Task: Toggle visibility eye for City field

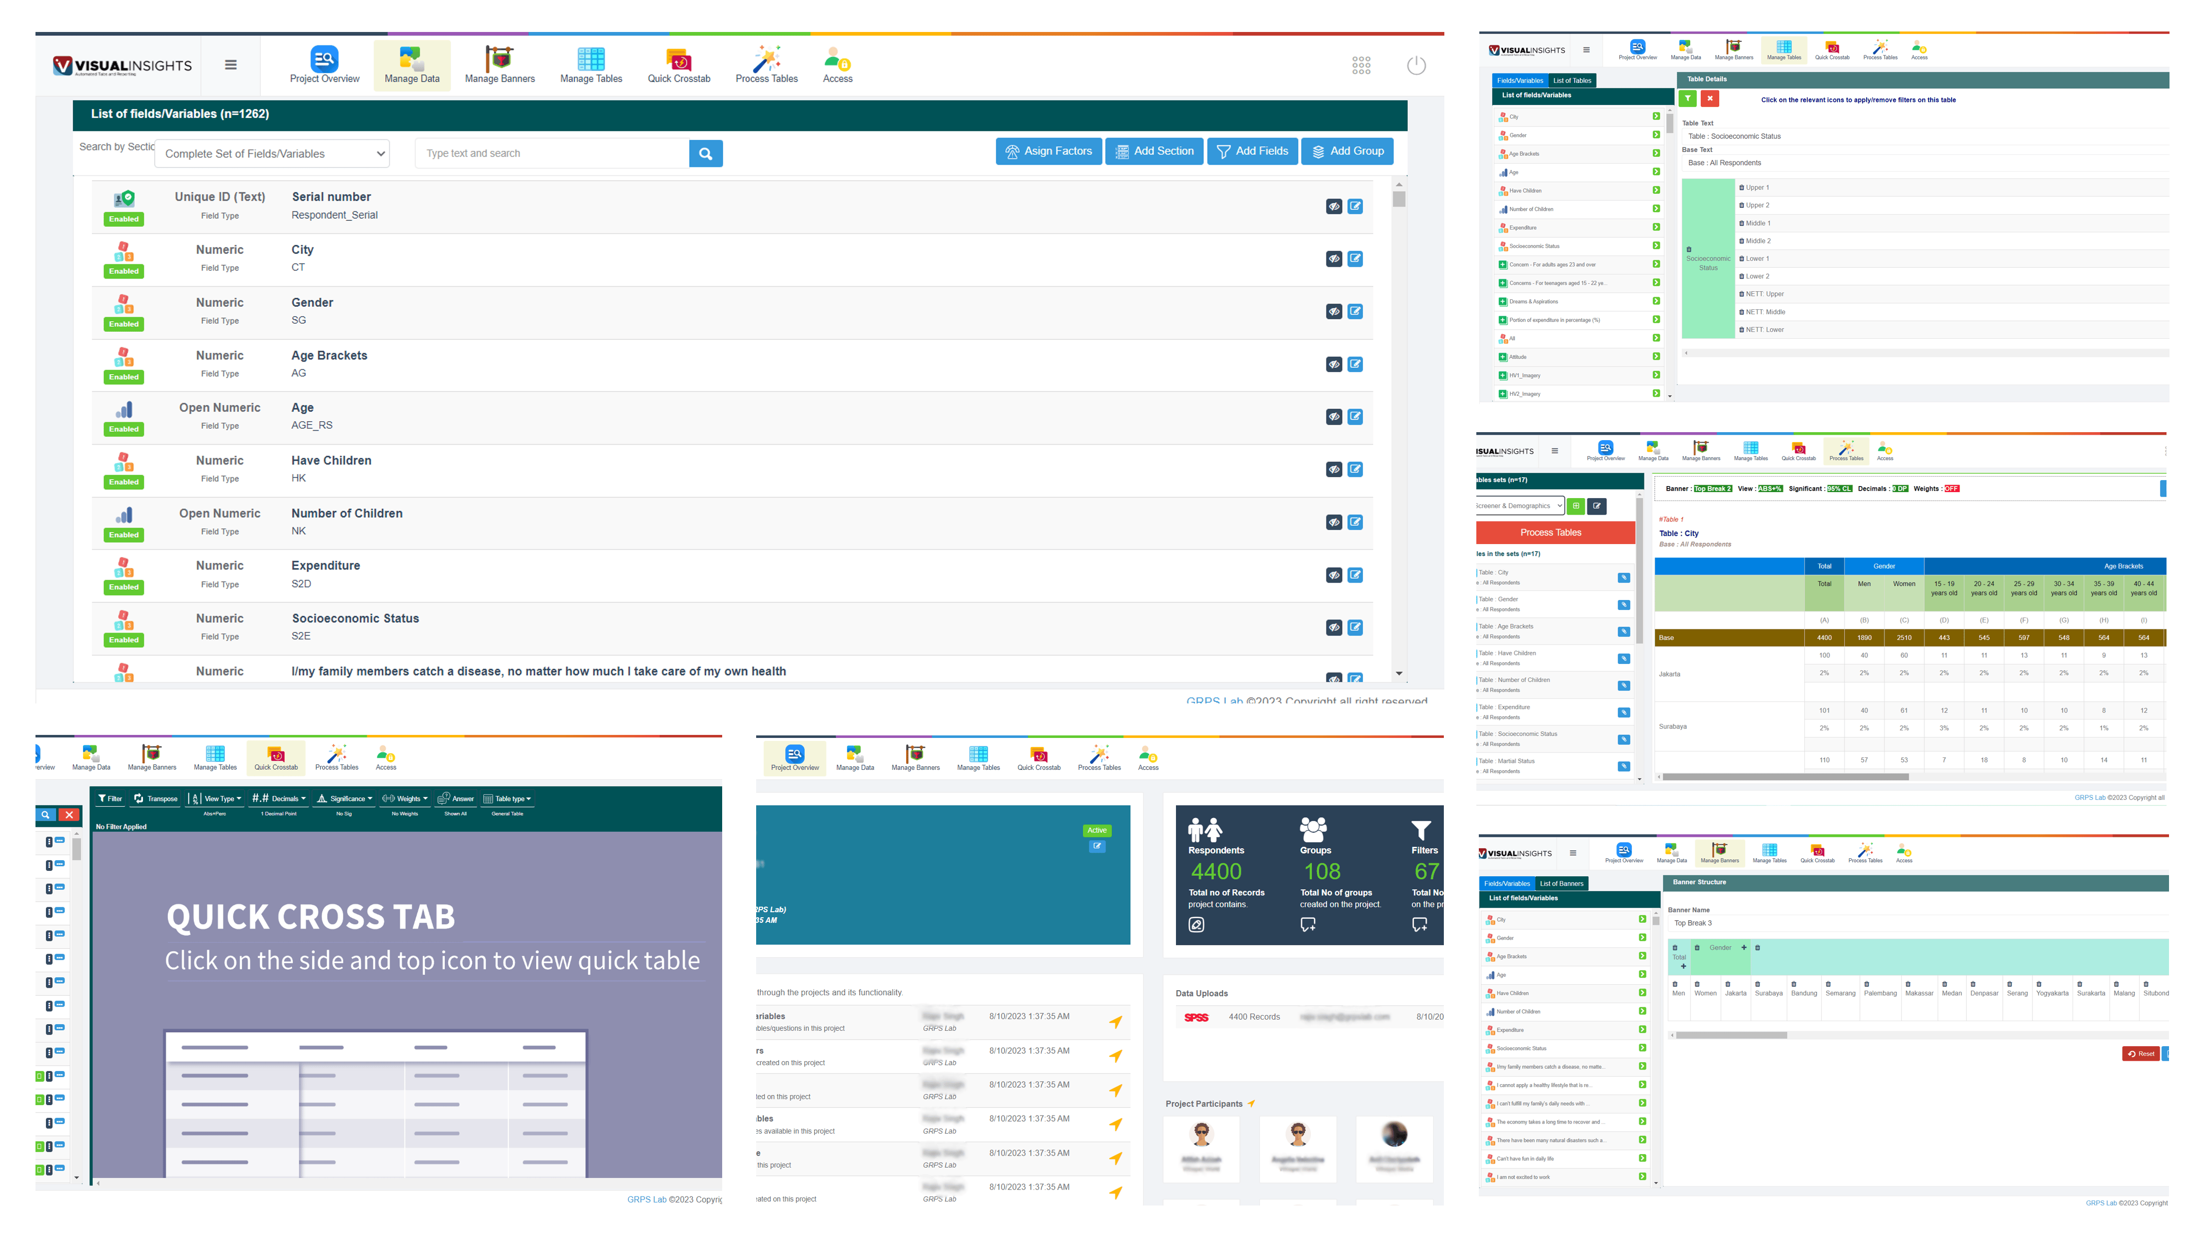Action: tap(1334, 259)
